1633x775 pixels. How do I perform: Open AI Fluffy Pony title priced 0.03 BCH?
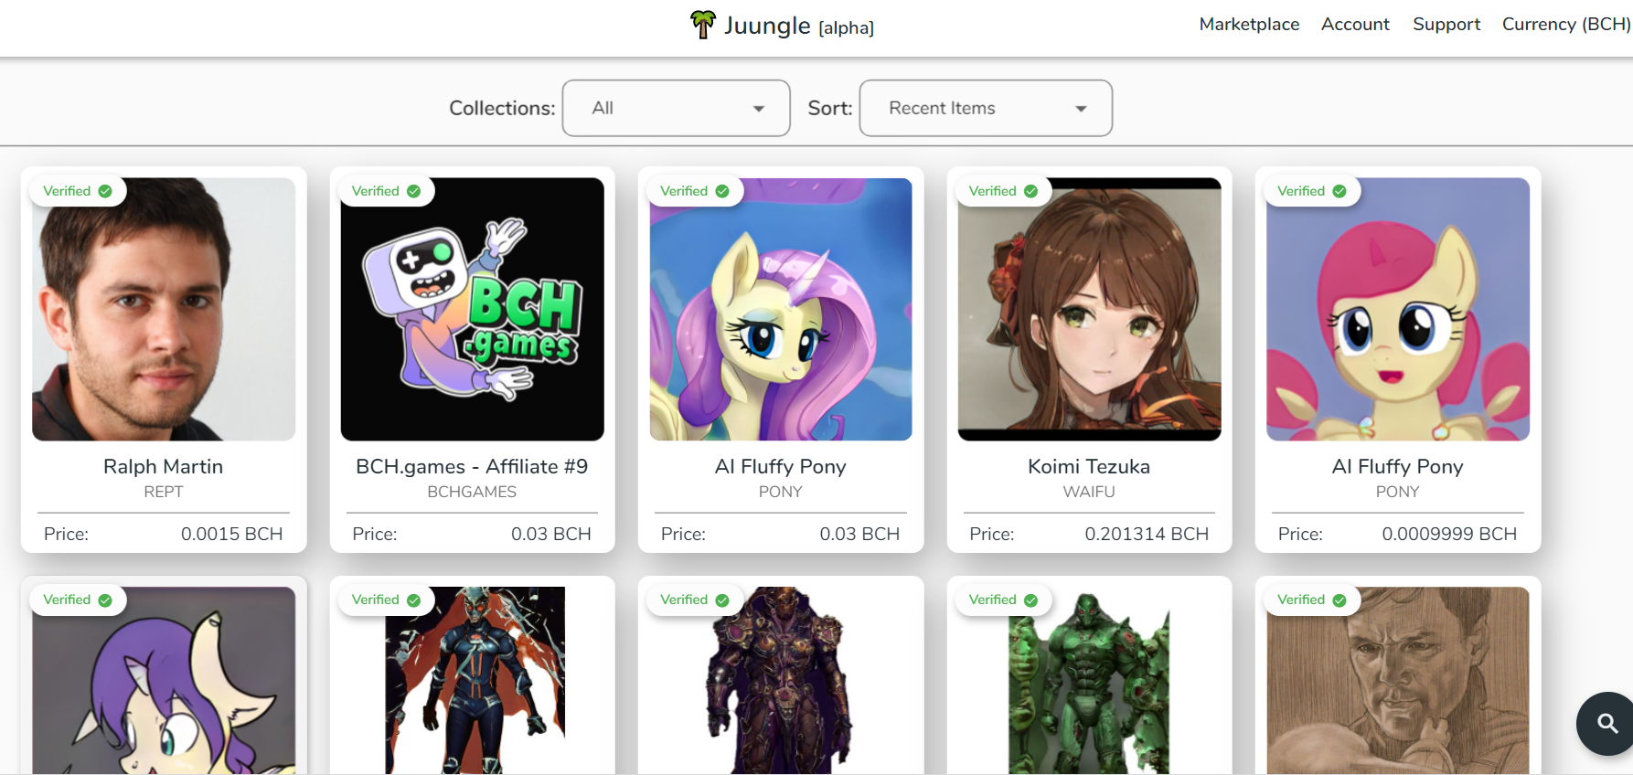point(781,466)
